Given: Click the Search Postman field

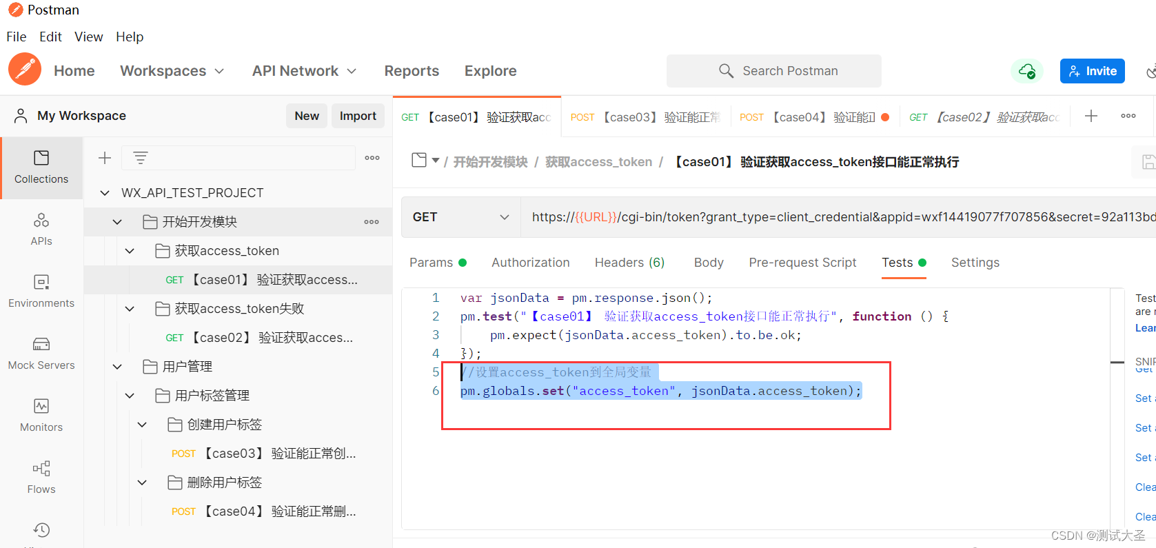Looking at the screenshot, I should (774, 71).
